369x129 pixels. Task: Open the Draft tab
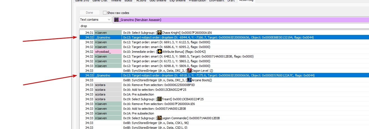pos(231,1)
